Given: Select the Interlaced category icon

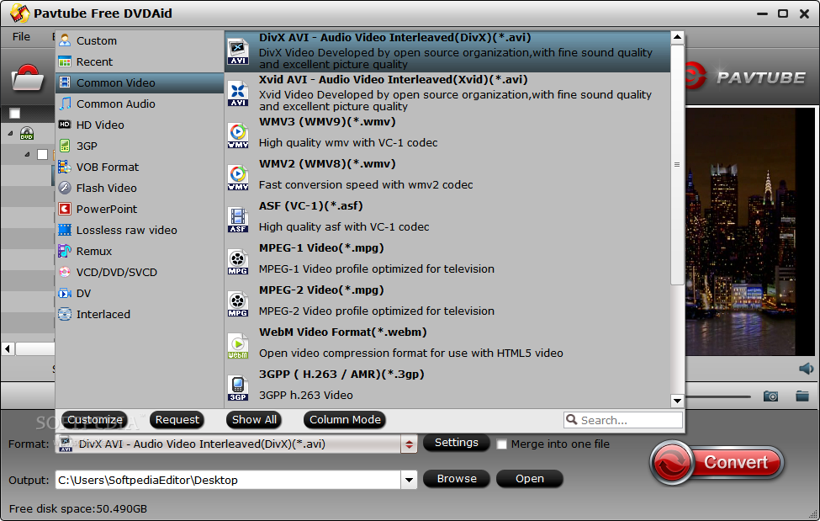Looking at the screenshot, I should tap(65, 314).
